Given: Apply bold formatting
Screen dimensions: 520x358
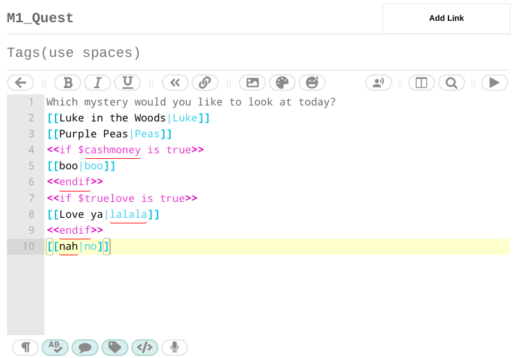Looking at the screenshot, I should 67,83.
